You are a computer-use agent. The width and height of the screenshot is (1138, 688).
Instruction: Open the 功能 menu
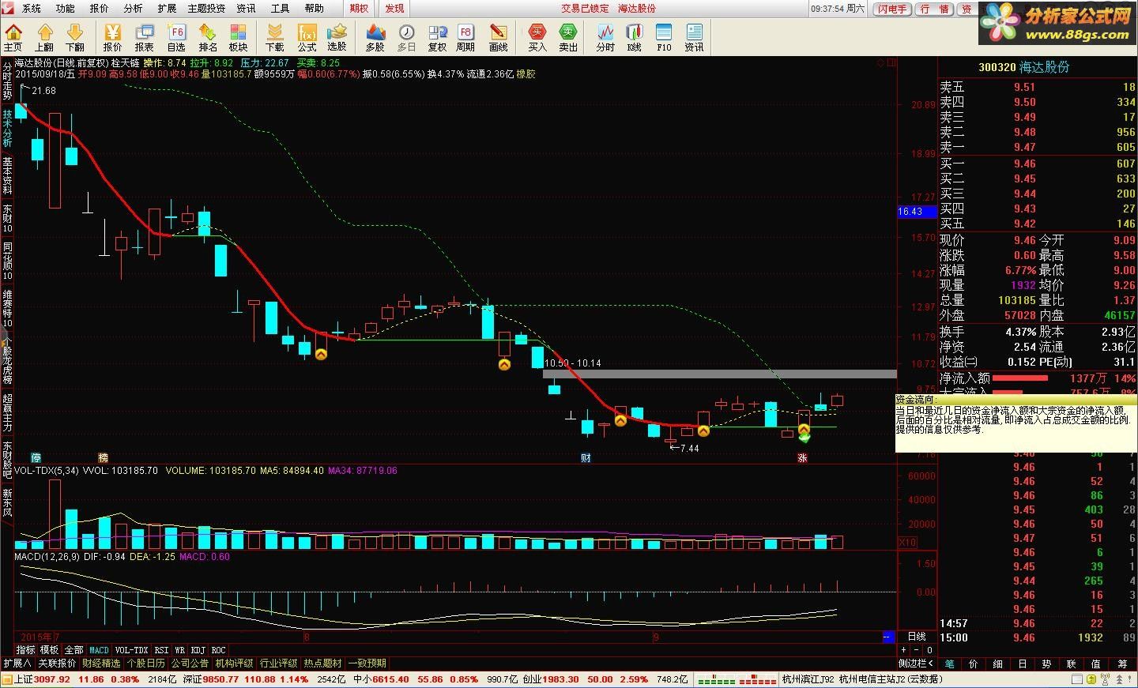pos(65,8)
